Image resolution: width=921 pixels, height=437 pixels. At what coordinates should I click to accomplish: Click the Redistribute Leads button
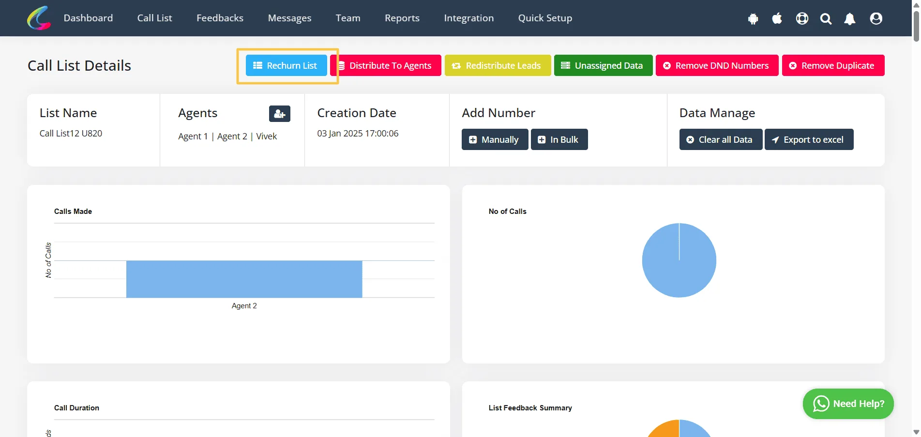click(498, 65)
